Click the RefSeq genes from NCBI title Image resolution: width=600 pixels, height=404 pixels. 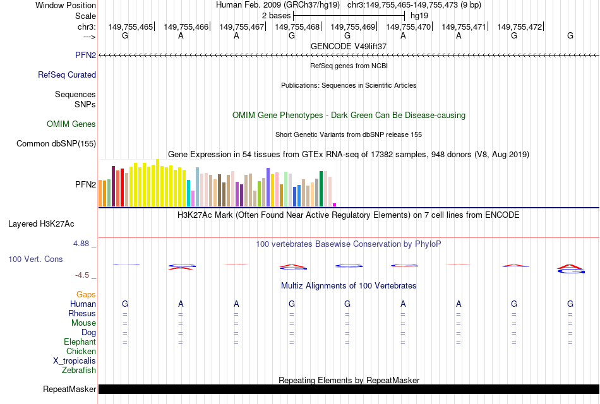(349, 66)
